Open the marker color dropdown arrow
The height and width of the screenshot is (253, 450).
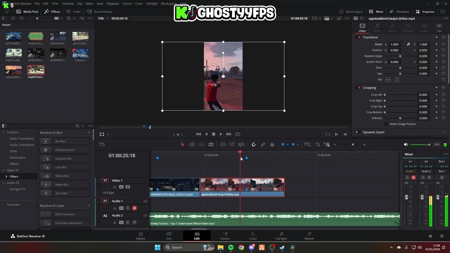pyautogui.click(x=298, y=144)
